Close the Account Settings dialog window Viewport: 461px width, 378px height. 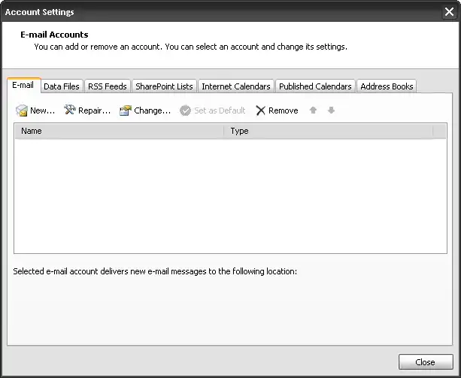[449, 12]
